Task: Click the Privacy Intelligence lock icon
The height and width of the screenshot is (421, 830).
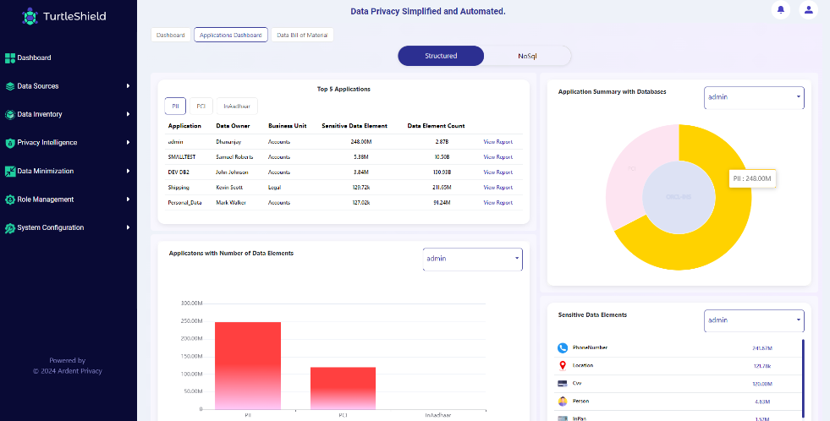Action: (10, 143)
